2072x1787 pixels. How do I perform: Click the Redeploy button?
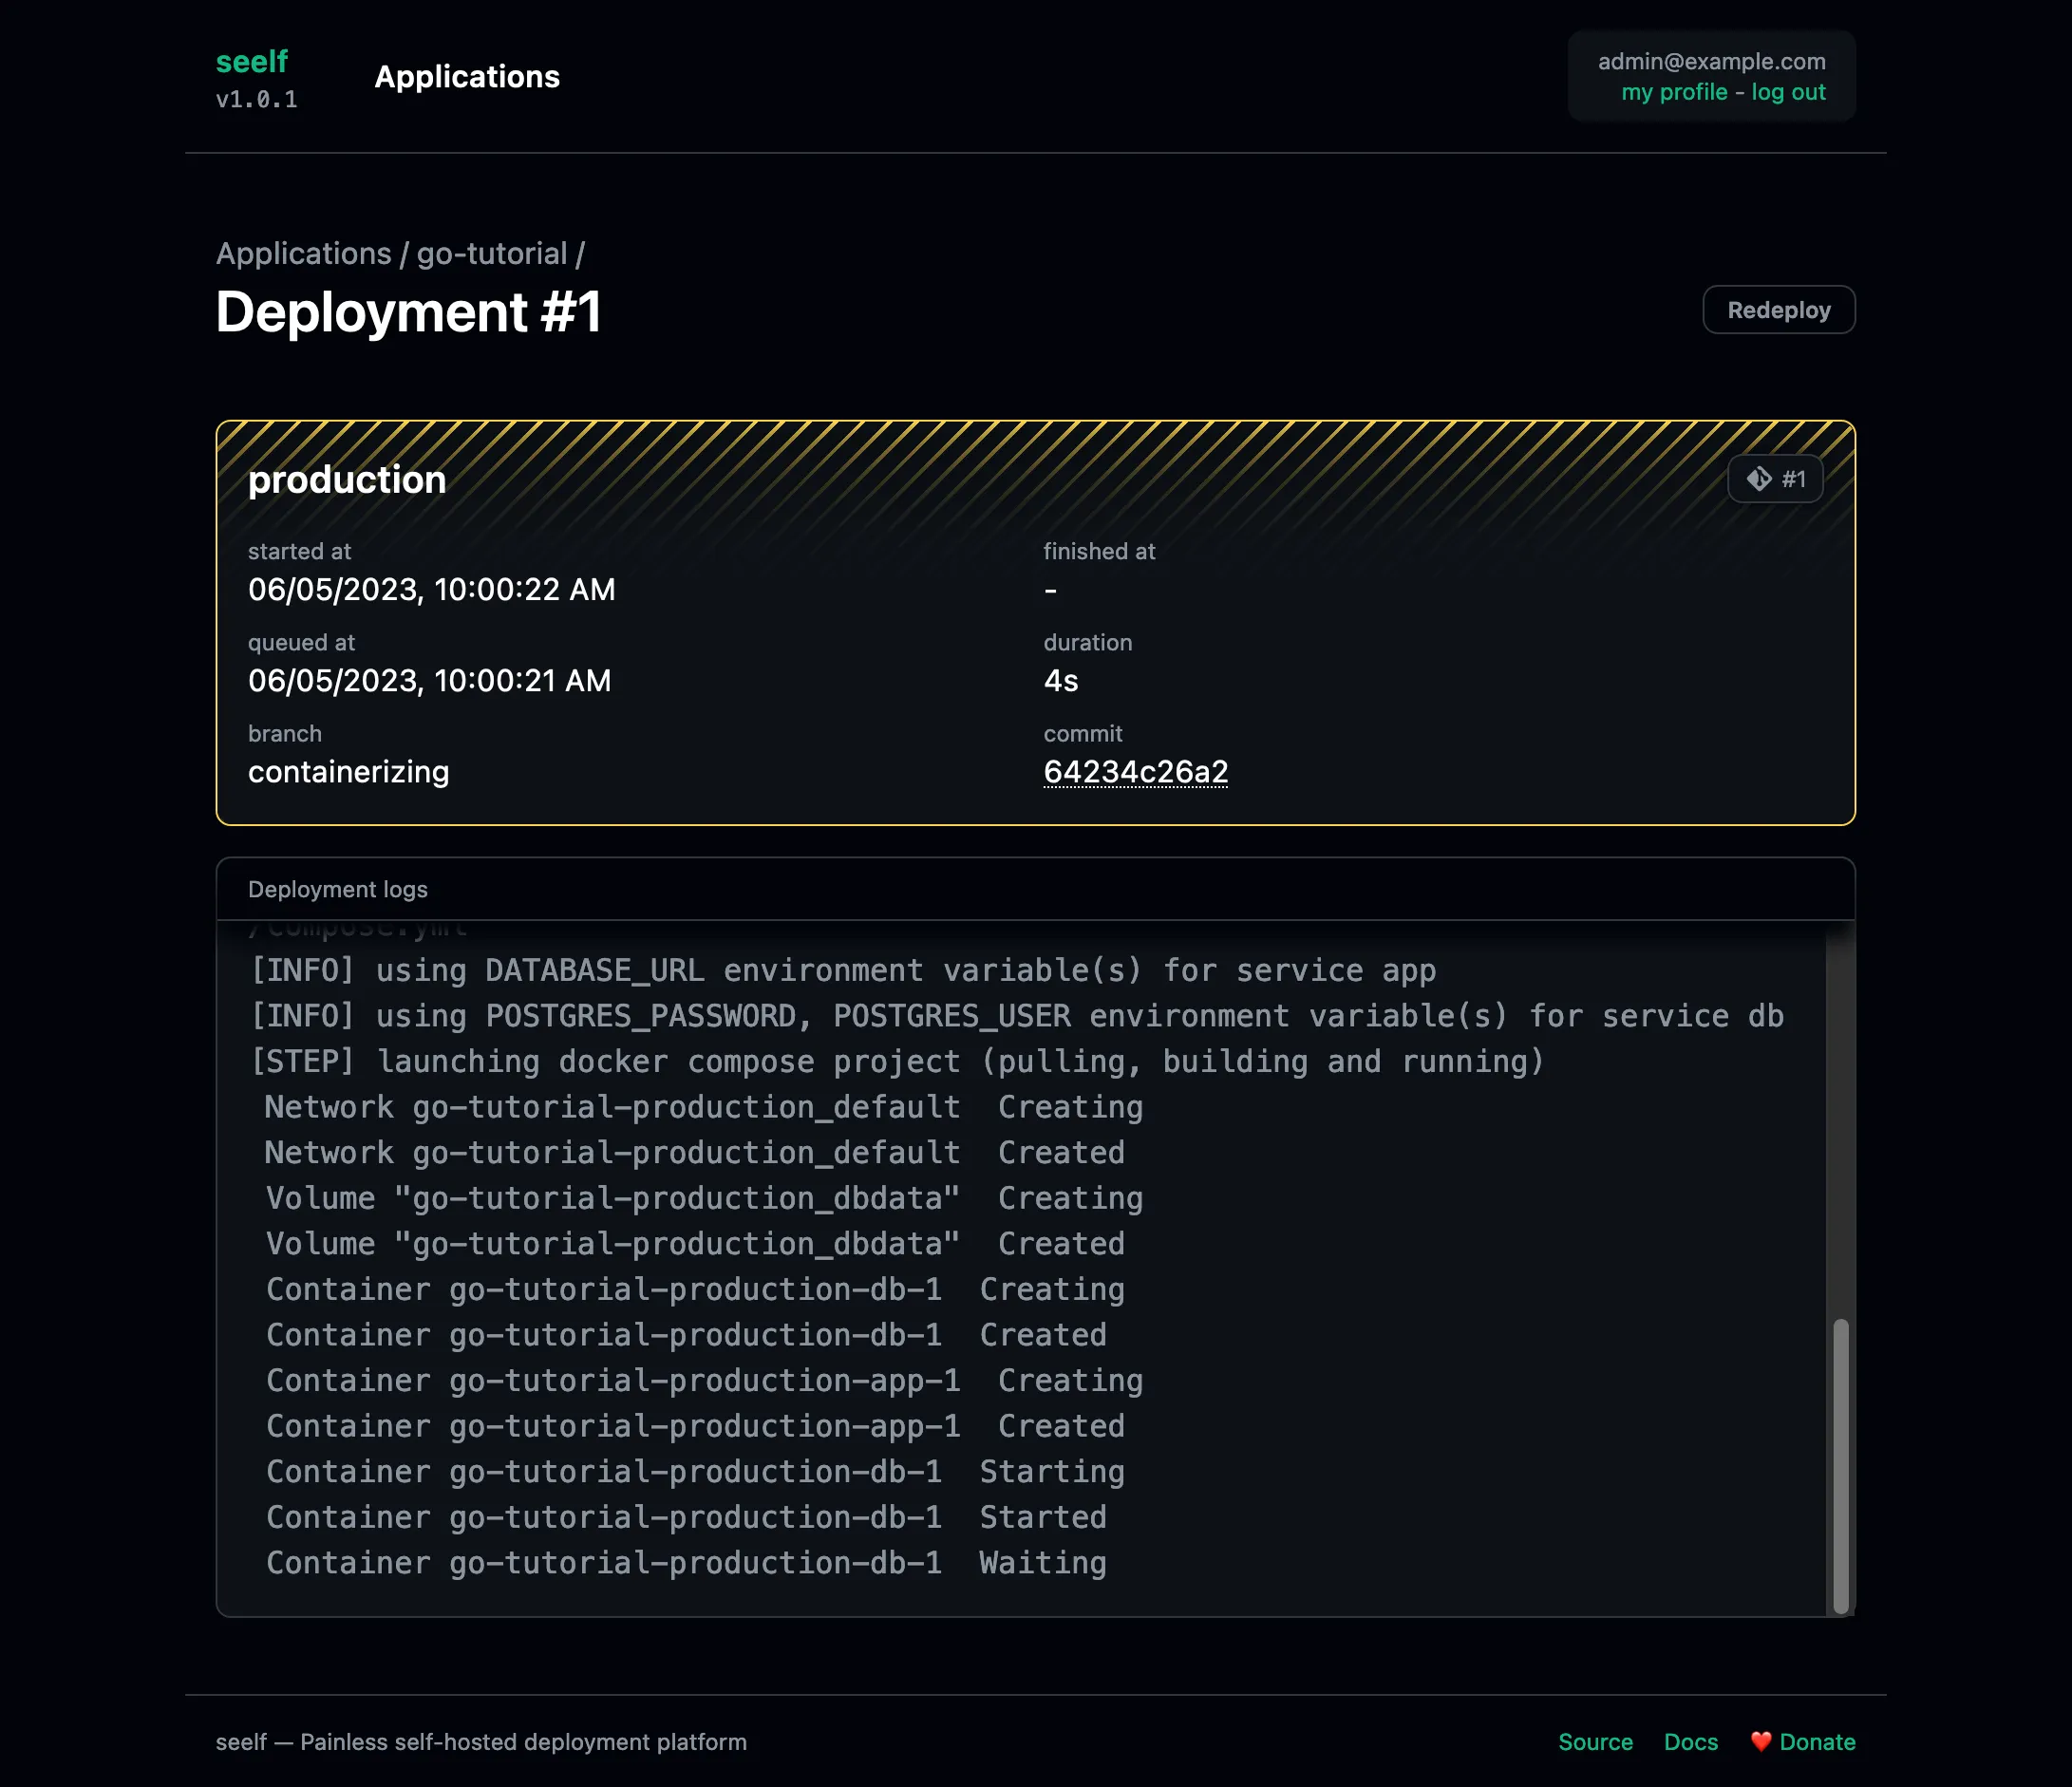[x=1778, y=309]
